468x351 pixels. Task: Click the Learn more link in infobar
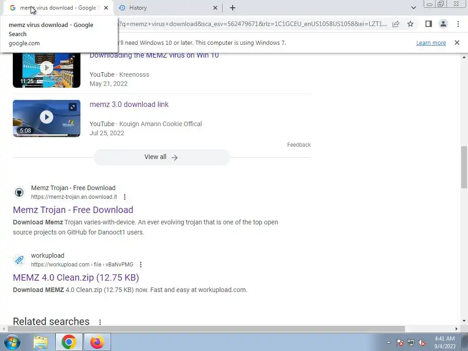click(431, 43)
